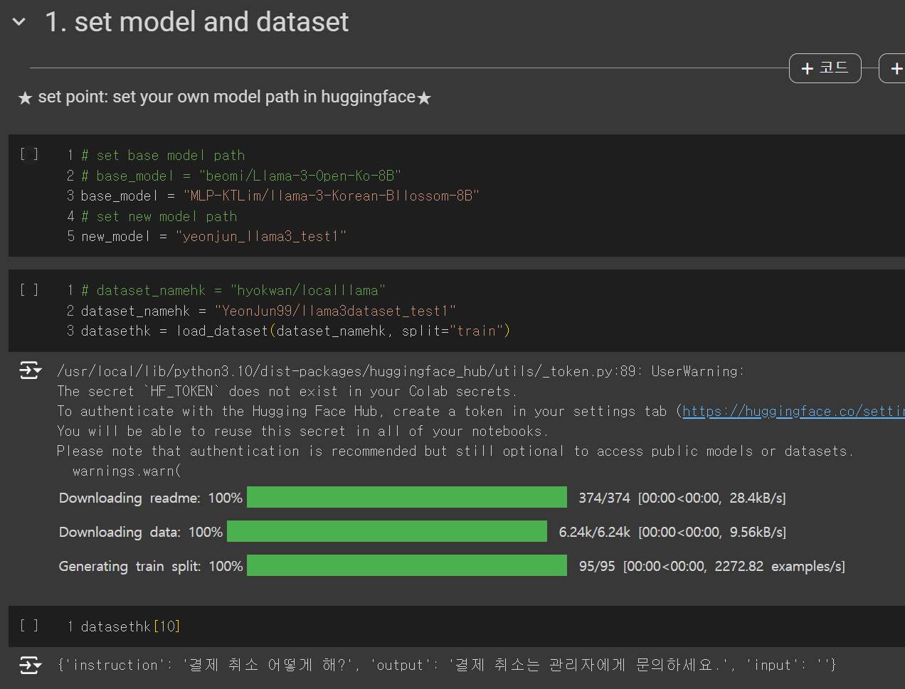Viewport: 905px width, 689px height.
Task: Open output options icon beside UserWarning output
Action: [30, 370]
